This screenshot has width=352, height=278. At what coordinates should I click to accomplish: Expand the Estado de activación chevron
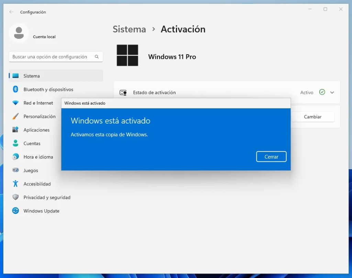332,92
